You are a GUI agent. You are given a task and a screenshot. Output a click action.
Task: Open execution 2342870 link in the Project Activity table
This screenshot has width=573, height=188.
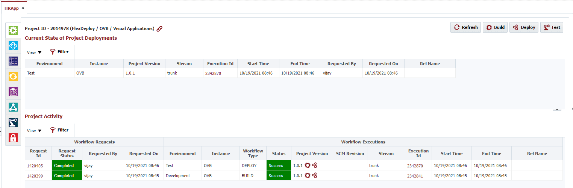415,166
